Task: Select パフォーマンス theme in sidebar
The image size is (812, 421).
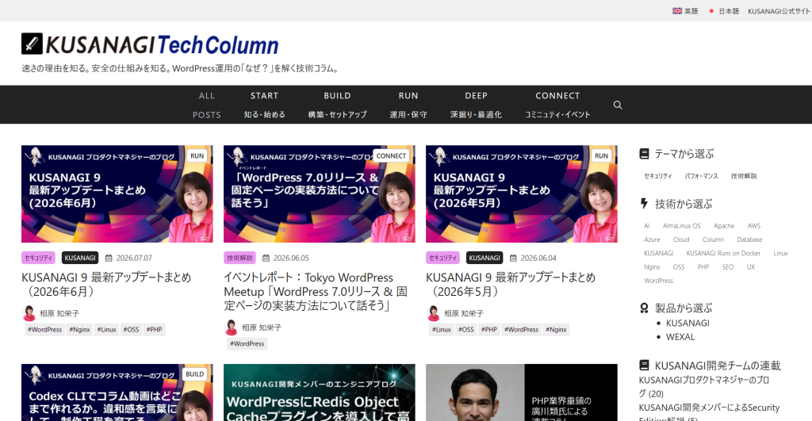Action: coord(701,176)
